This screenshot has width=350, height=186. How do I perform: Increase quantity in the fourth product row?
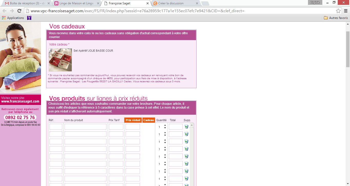165,148
